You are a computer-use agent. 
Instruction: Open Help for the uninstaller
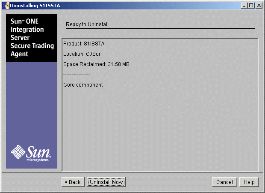pyautogui.click(x=249, y=182)
